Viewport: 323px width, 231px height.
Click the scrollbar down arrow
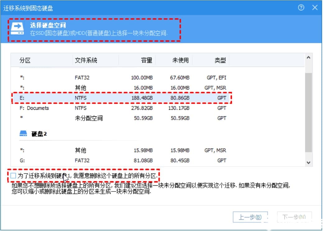(308, 163)
